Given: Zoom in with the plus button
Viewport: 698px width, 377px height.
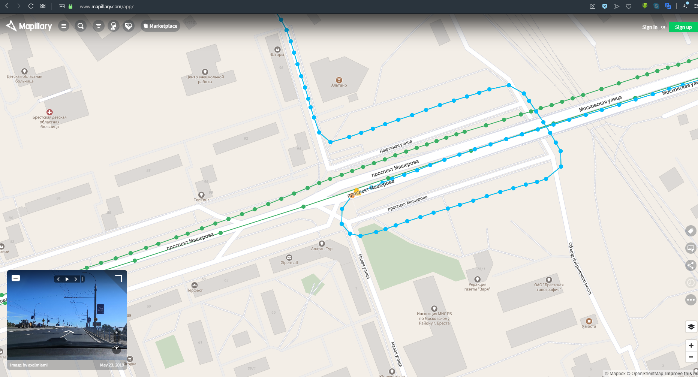Looking at the screenshot, I should (691, 346).
